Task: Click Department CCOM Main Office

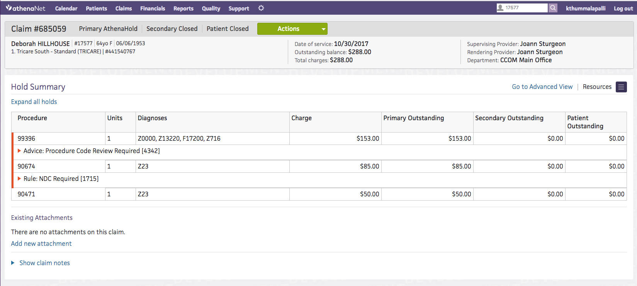Action: point(509,60)
